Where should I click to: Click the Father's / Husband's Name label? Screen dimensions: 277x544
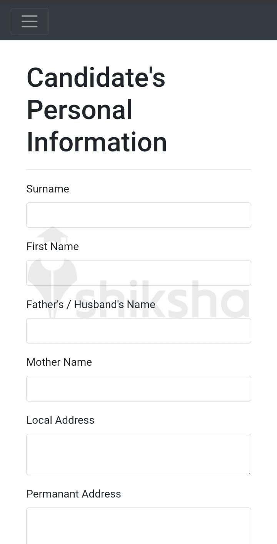pyautogui.click(x=90, y=304)
